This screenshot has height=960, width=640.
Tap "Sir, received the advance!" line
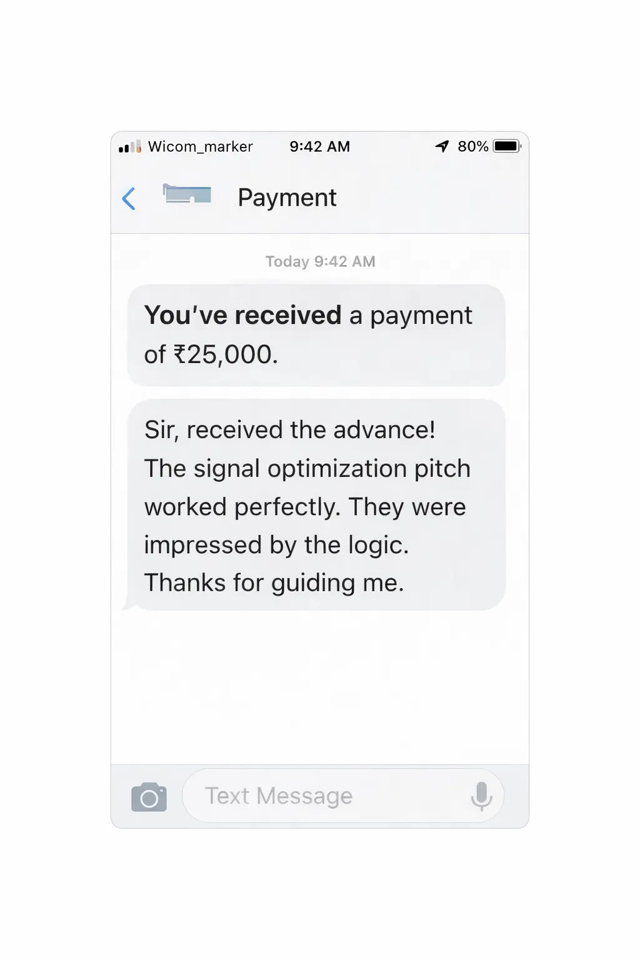pos(289,430)
